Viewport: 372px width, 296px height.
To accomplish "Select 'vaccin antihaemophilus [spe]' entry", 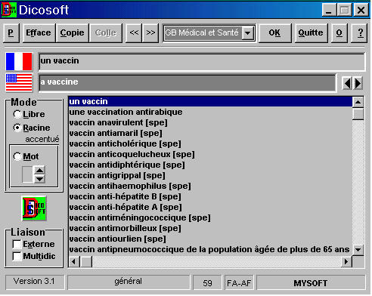I will (x=210, y=186).
